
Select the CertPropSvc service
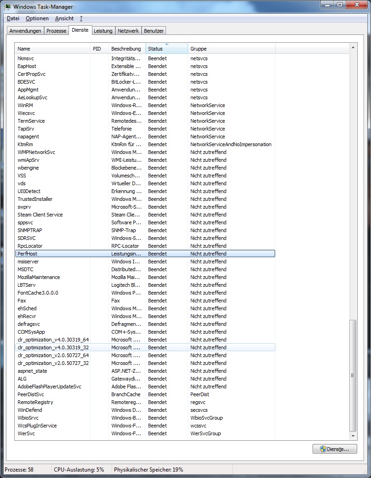point(145,74)
